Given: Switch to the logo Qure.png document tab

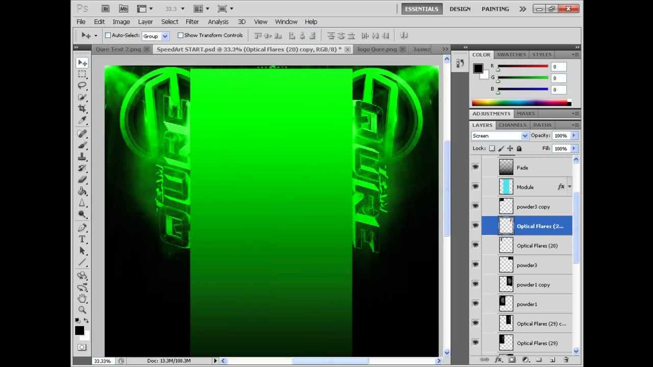Looking at the screenshot, I should 377,49.
